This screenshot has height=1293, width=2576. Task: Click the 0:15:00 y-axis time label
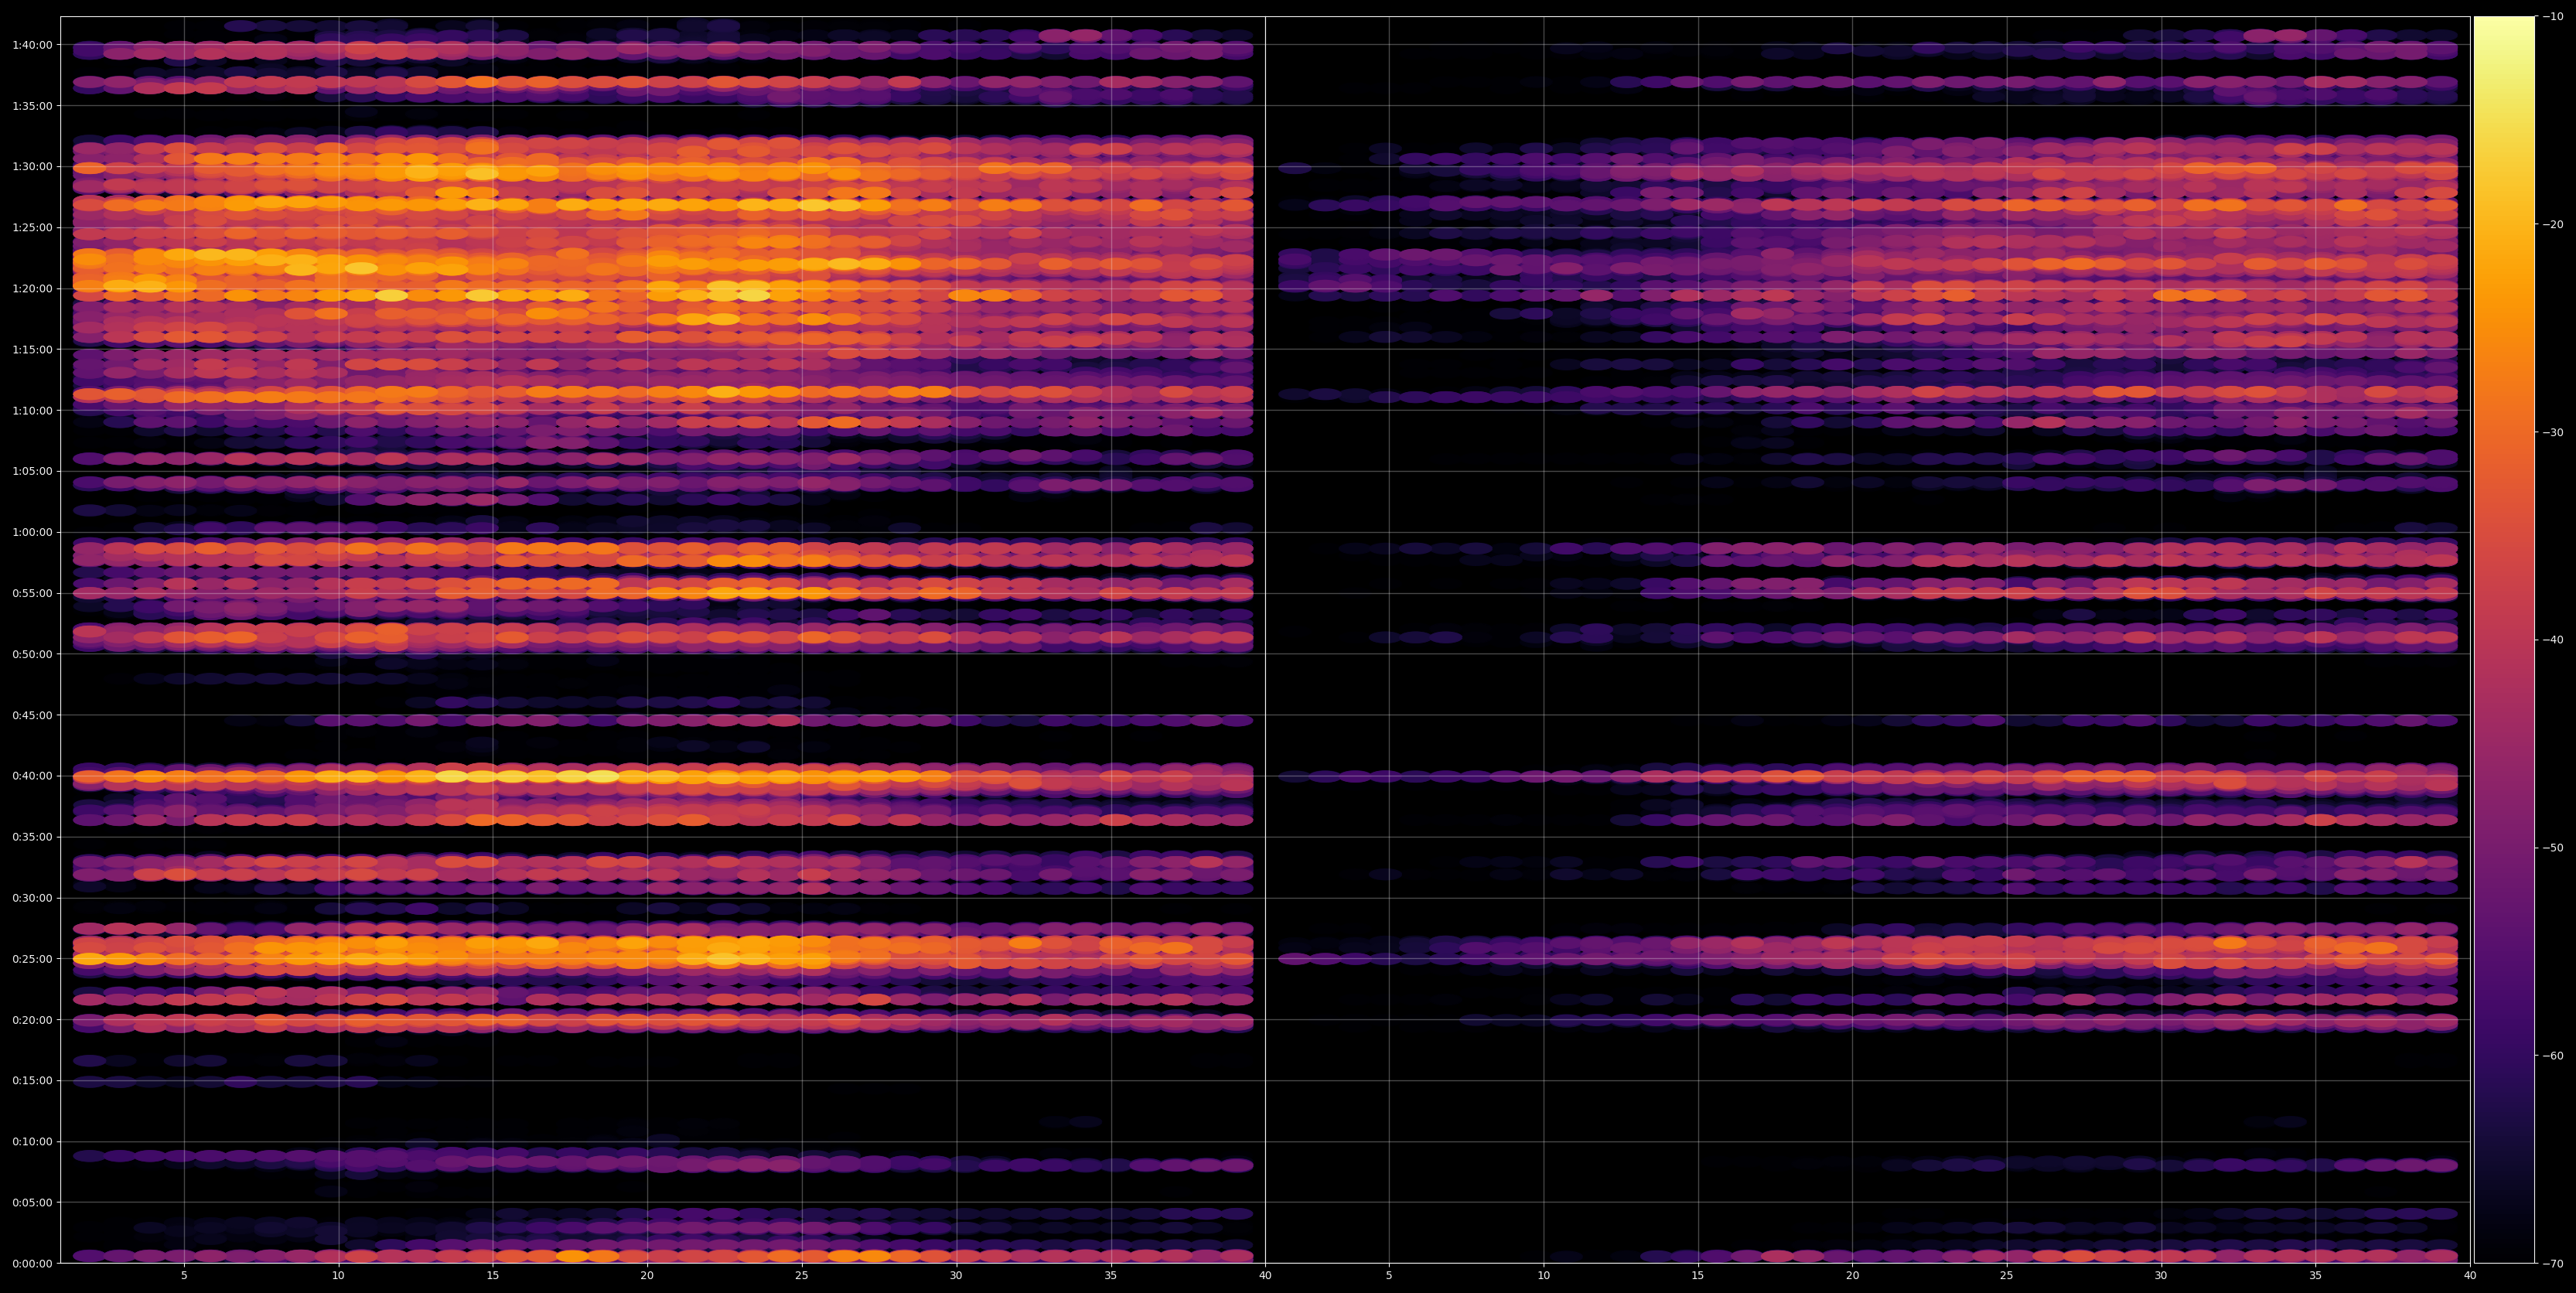pyautogui.click(x=32, y=1080)
